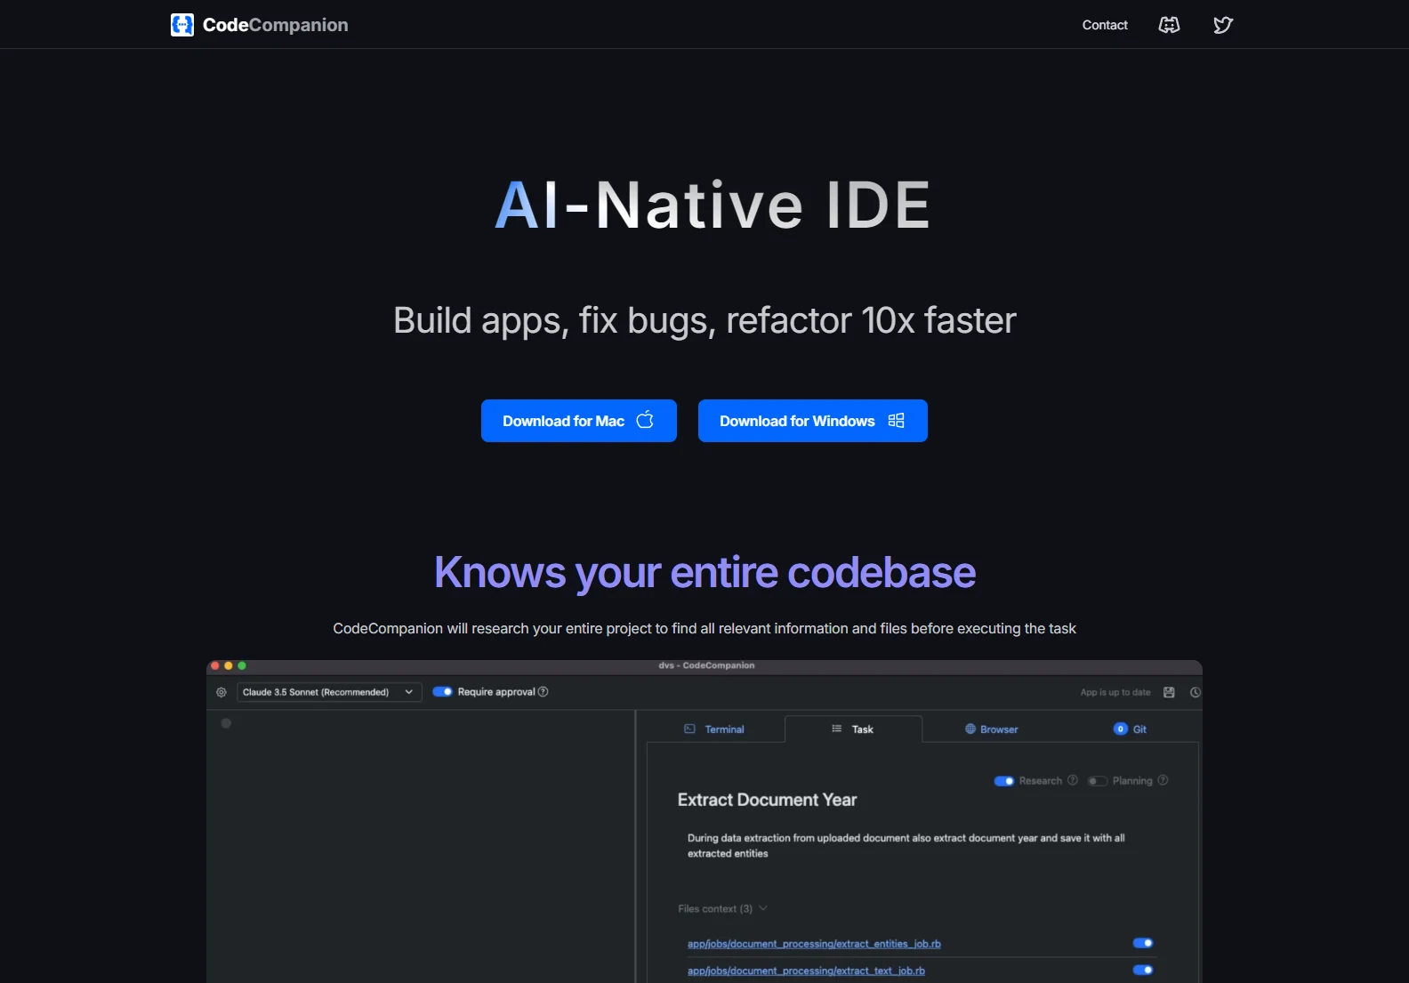Click the help icon next to Require approval
This screenshot has width=1409, height=983.
(x=543, y=692)
